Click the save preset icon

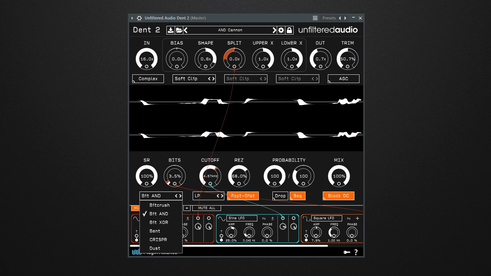(x=171, y=30)
